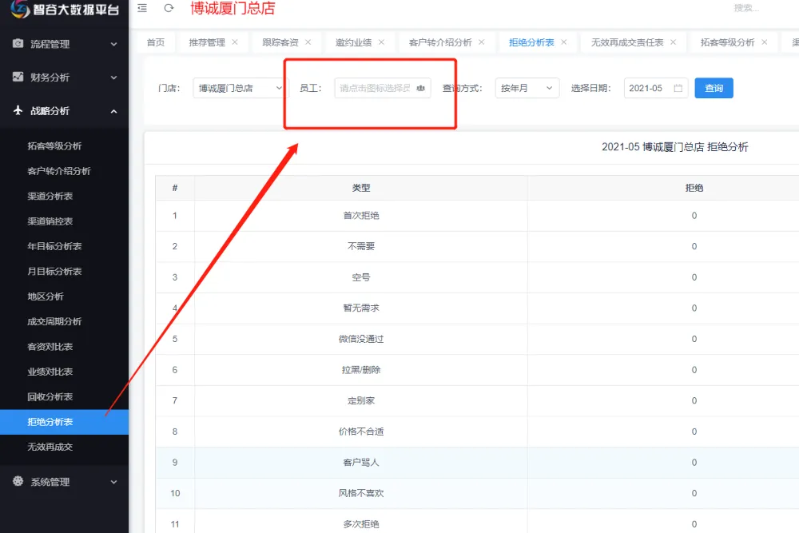The image size is (799, 533).
Task: Open 渠道分析表 in the sidebar
Action: [50, 197]
